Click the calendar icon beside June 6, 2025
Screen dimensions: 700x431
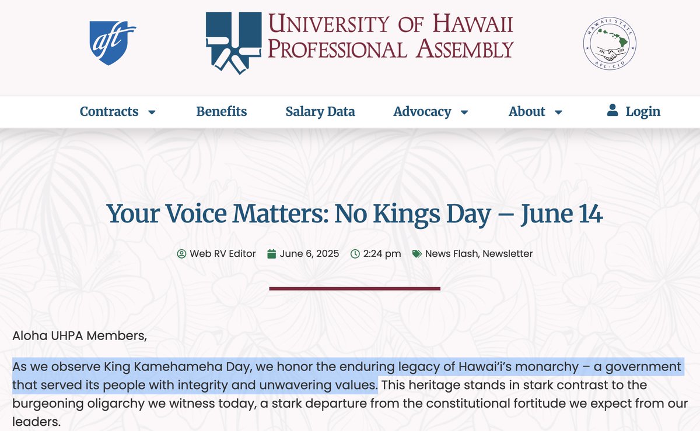pyautogui.click(x=271, y=254)
